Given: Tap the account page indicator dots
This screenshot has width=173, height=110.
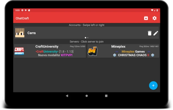Looking at the screenshot, I should 86,38.
